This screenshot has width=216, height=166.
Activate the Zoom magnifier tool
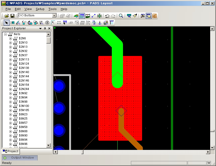click(121, 16)
